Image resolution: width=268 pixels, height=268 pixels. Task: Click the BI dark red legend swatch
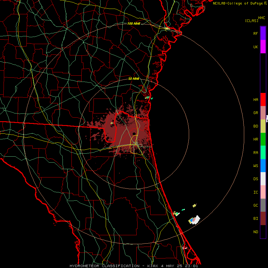263,219
